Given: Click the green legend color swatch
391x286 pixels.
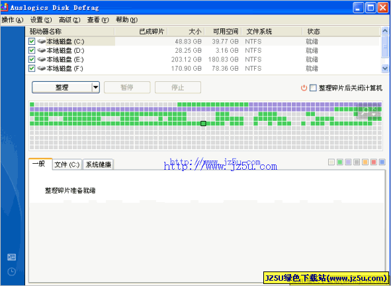Looking at the screenshot, I should 340,162.
